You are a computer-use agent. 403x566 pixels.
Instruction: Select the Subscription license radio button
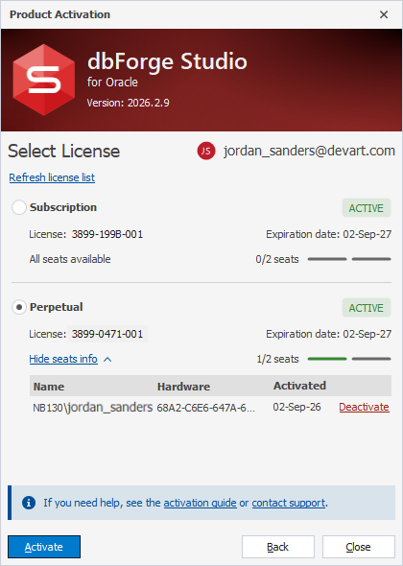pos(19,207)
